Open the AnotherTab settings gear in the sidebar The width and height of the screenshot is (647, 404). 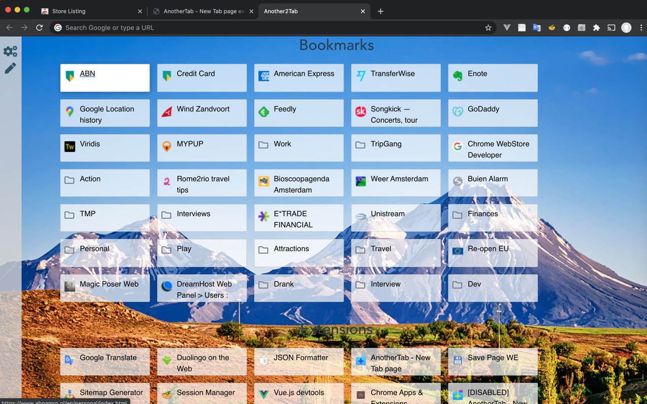pos(10,50)
